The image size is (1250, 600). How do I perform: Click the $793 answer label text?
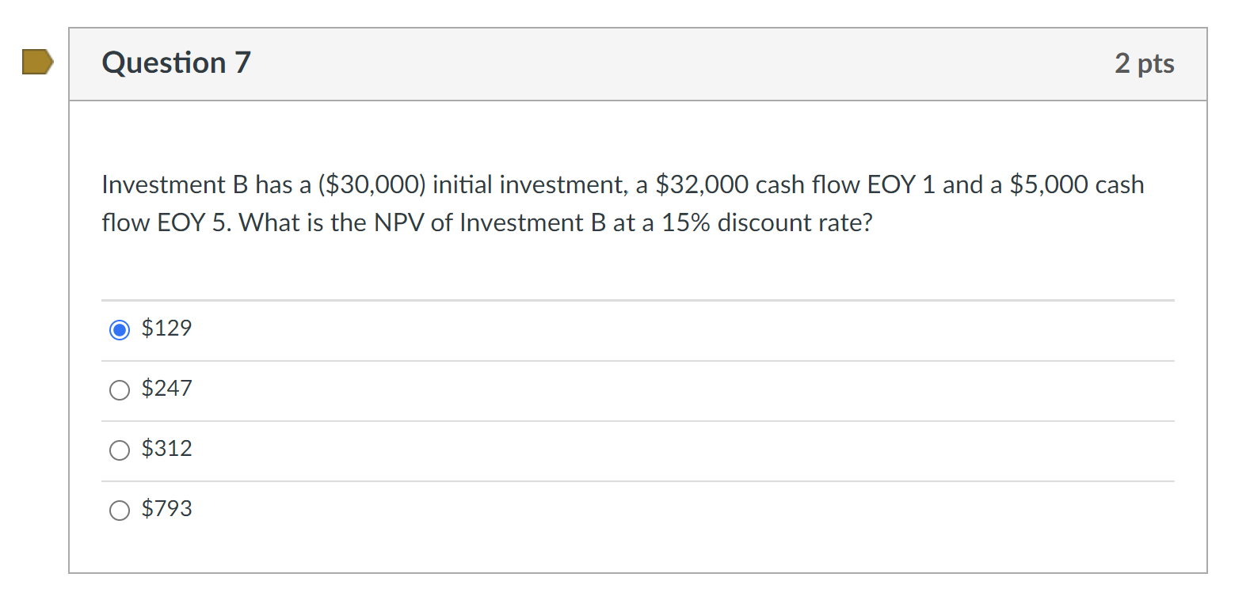click(167, 509)
